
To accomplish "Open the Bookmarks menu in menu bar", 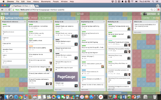I will coord(46,1).
